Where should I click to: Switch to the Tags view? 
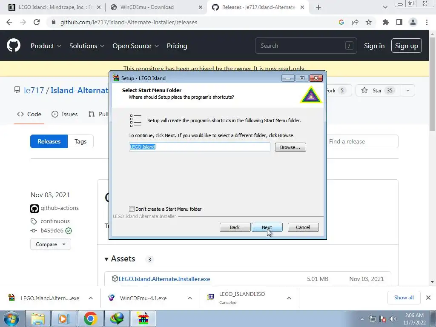point(80,141)
